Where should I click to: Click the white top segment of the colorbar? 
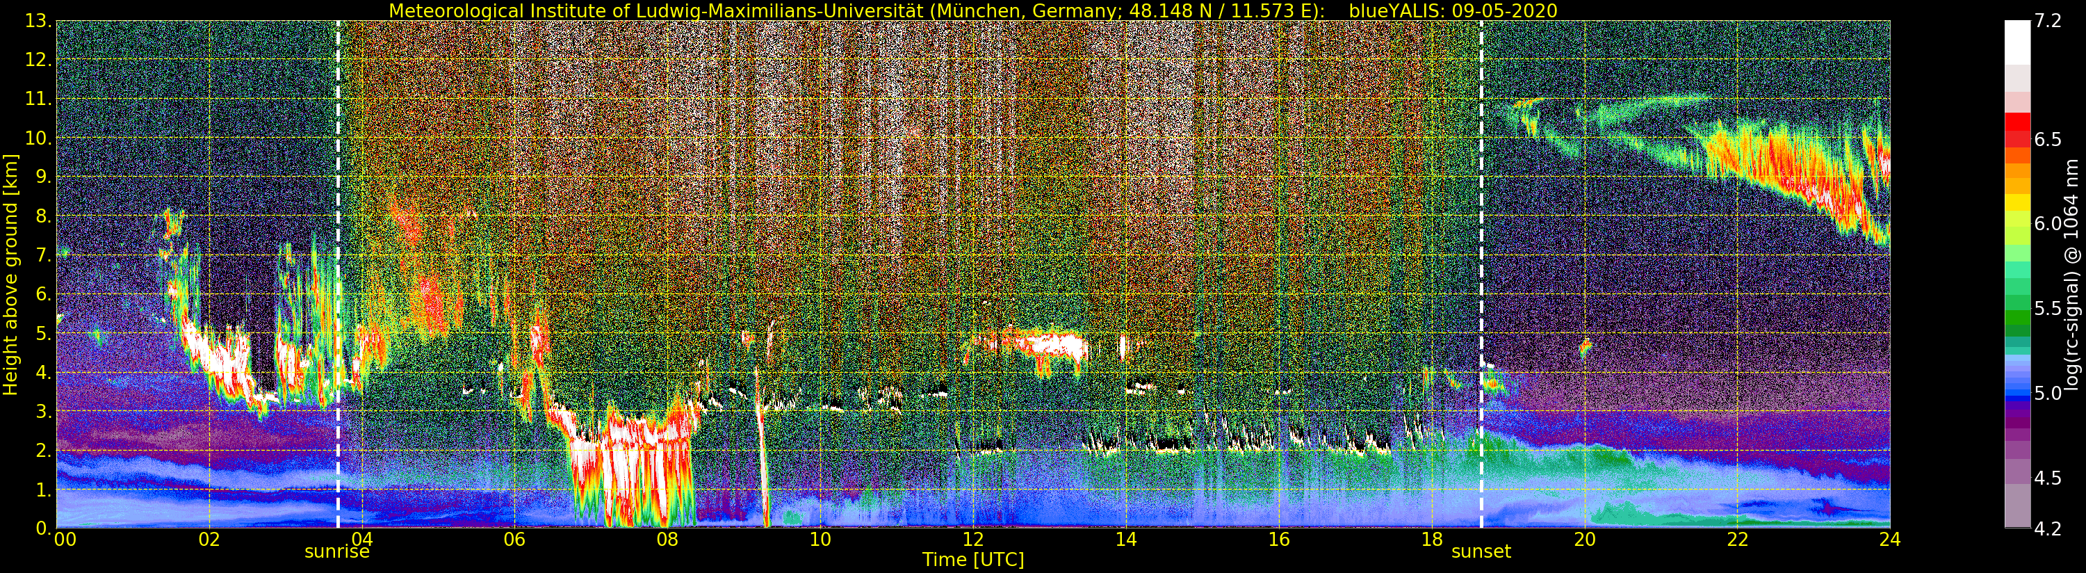tap(2017, 42)
